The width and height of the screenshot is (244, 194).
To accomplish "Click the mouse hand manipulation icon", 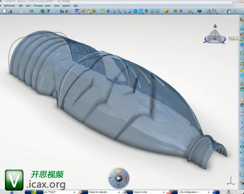I will [229, 11].
